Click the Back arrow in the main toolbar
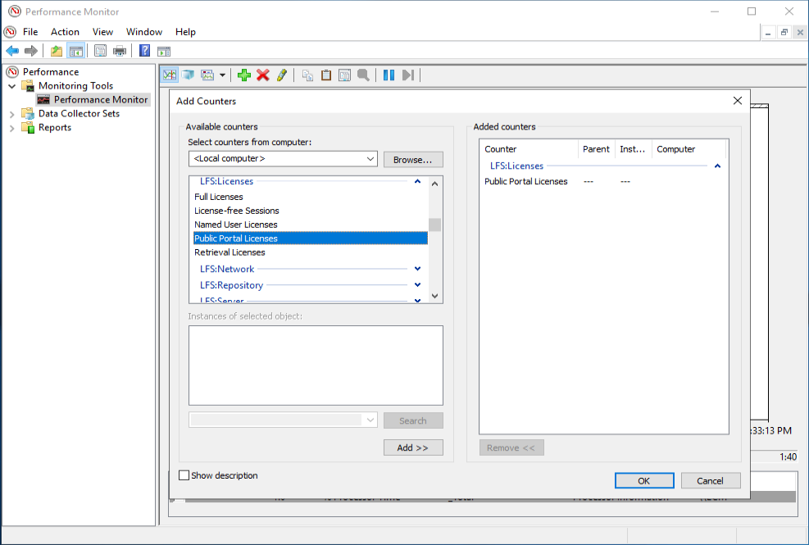The image size is (809, 545). pos(12,51)
